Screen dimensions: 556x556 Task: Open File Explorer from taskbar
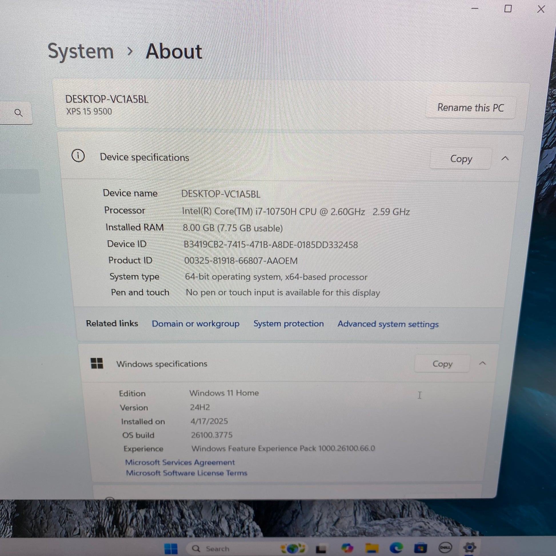tap(372, 548)
